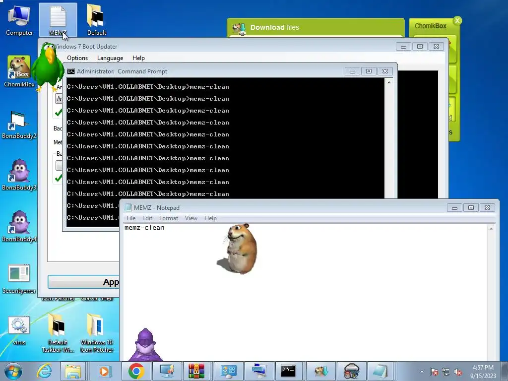Click Command Prompt scrollbar up arrow
Image resolution: width=508 pixels, height=381 pixels.
(x=389, y=83)
